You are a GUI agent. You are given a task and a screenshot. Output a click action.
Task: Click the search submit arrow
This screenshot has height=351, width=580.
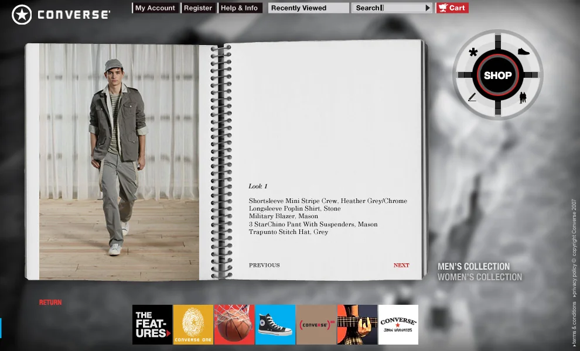click(427, 8)
